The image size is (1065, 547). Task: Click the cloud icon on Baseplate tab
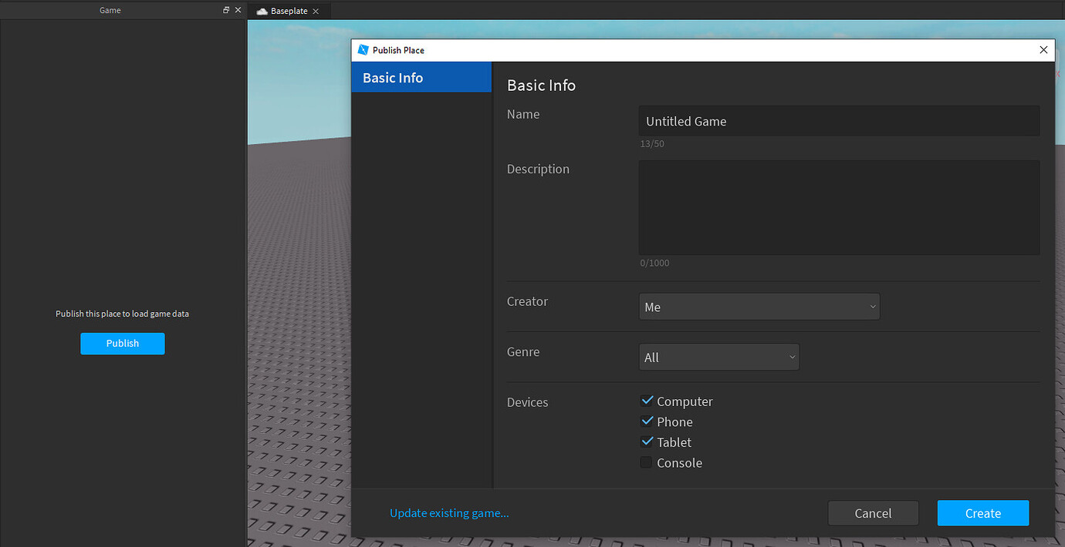pyautogui.click(x=262, y=11)
